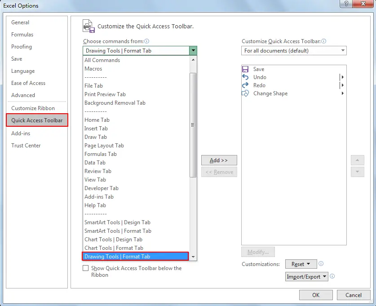Open the Language options category
376x306 pixels.
[37, 71]
